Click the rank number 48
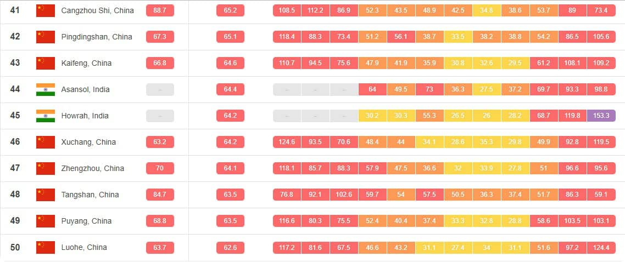 (x=15, y=195)
